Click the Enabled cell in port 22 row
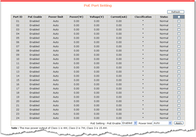This screenshot has height=137, width=196. coord(35,110)
